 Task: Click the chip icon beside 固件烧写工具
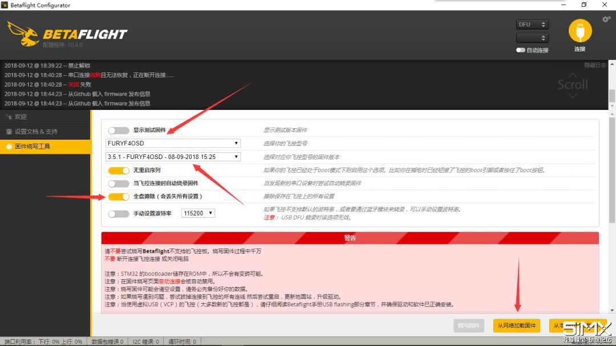pos(9,147)
